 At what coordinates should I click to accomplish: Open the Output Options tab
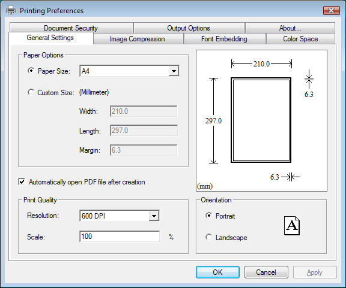[189, 28]
